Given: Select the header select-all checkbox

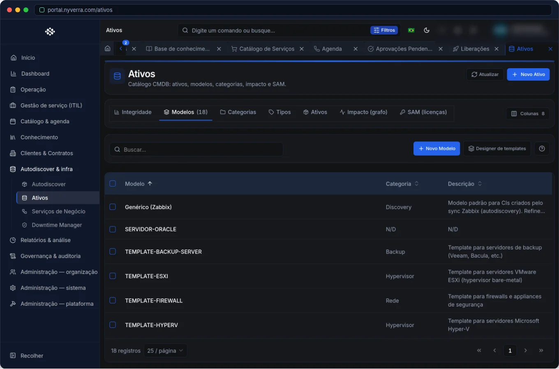Looking at the screenshot, I should click(113, 184).
